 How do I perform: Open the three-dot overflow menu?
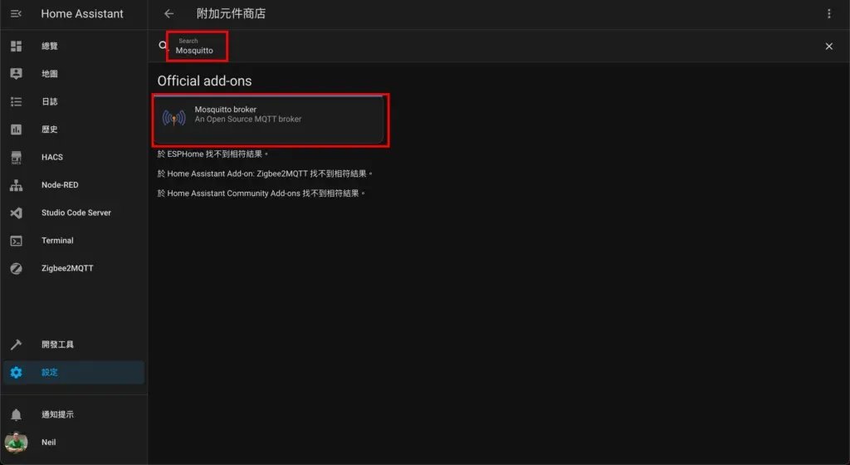click(828, 14)
